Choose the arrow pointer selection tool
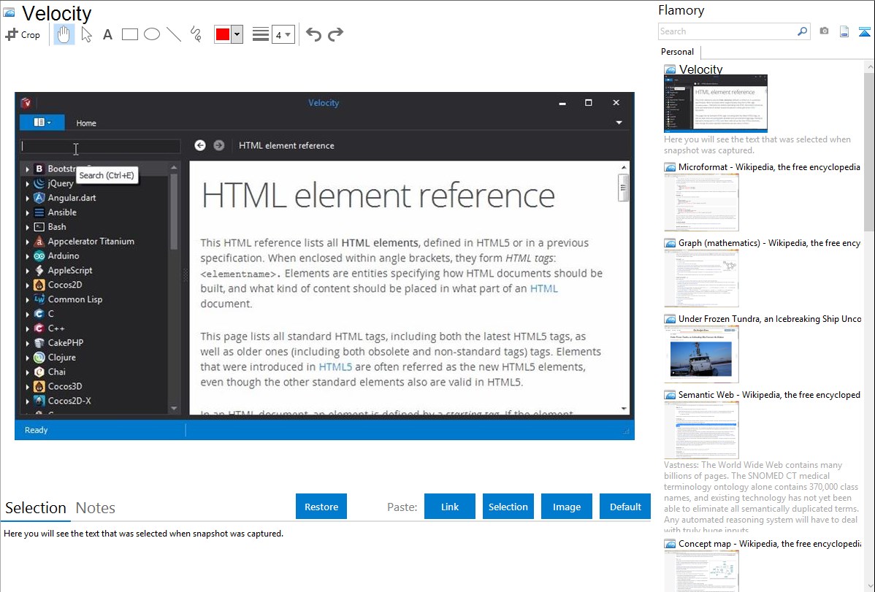Screen dimensions: 875x592 click(x=87, y=34)
